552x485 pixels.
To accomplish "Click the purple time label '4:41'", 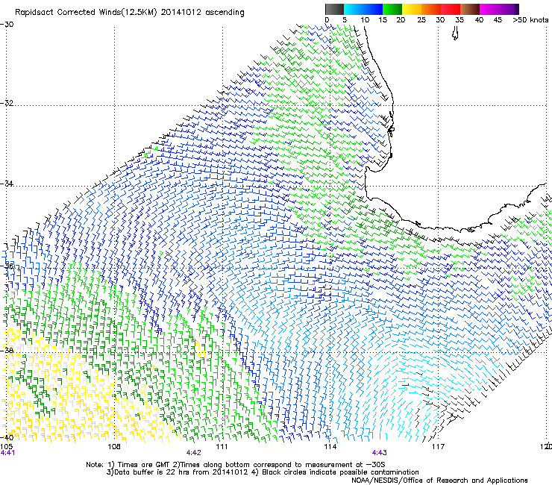I will 7,453.
